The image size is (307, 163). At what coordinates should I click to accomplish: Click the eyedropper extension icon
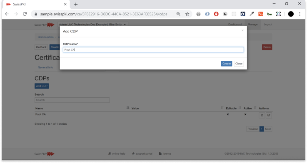click(x=252, y=14)
